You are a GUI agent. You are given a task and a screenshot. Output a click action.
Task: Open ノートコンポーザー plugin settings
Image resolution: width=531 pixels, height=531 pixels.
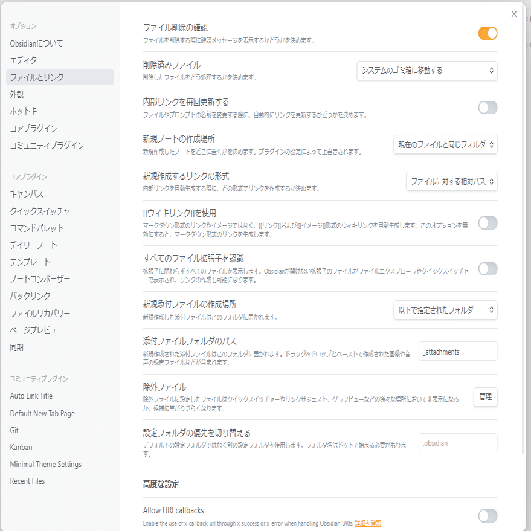click(x=60, y=279)
